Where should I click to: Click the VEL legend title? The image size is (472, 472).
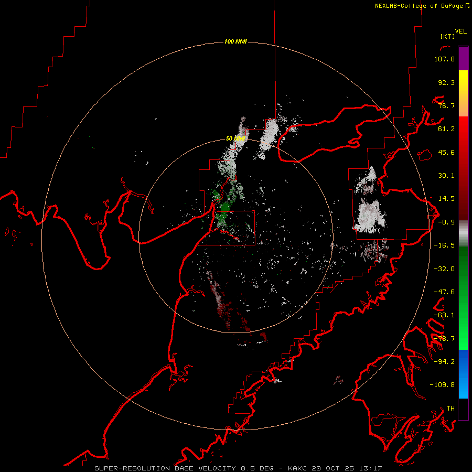(x=460, y=31)
